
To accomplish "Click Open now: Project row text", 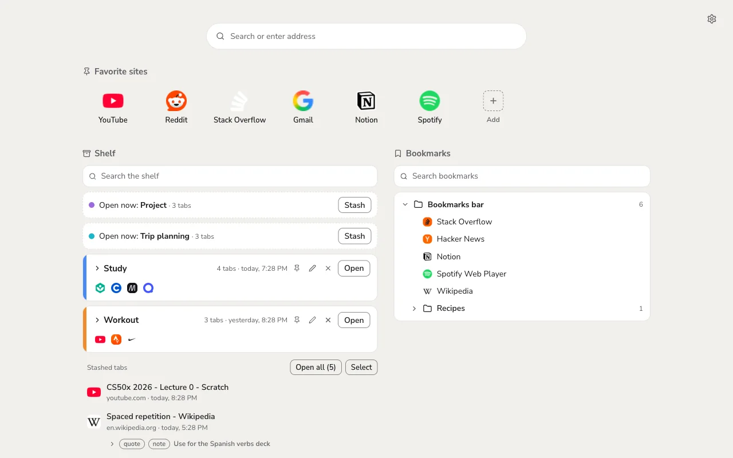I will pos(133,205).
